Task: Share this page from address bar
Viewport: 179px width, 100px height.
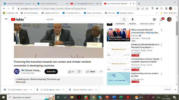Action: (143, 9)
